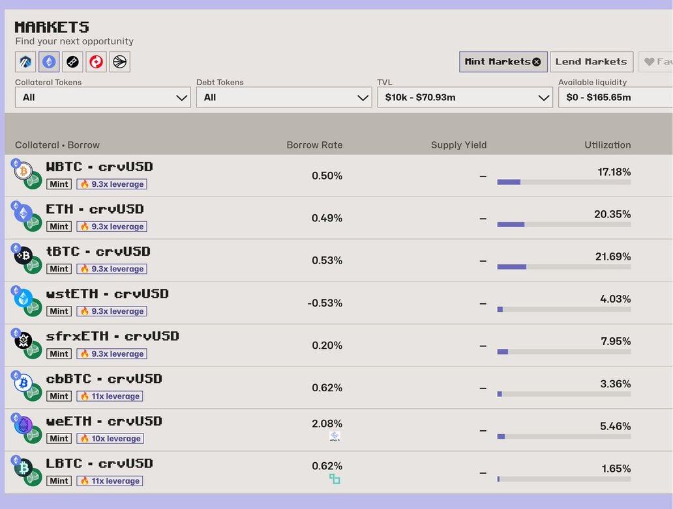Viewport: 673px width, 509px height.
Task: Select the red circular network icon
Action: (x=96, y=62)
